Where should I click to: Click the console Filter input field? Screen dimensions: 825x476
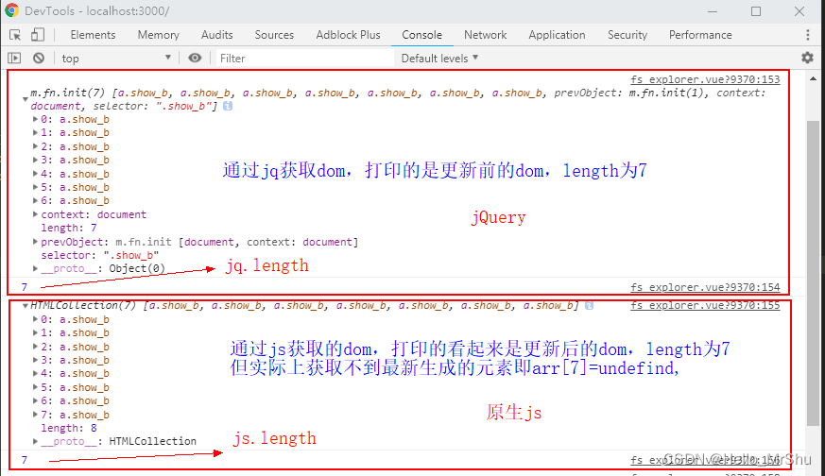304,58
